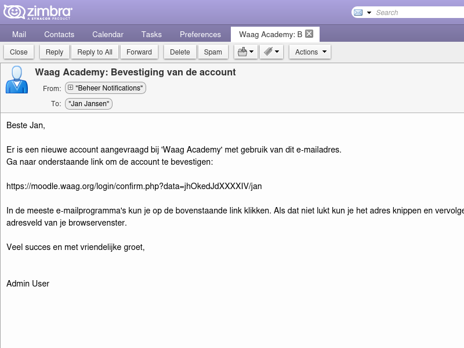
Task: Click the Jan Jansen recipient bubble
Action: pyautogui.click(x=89, y=104)
